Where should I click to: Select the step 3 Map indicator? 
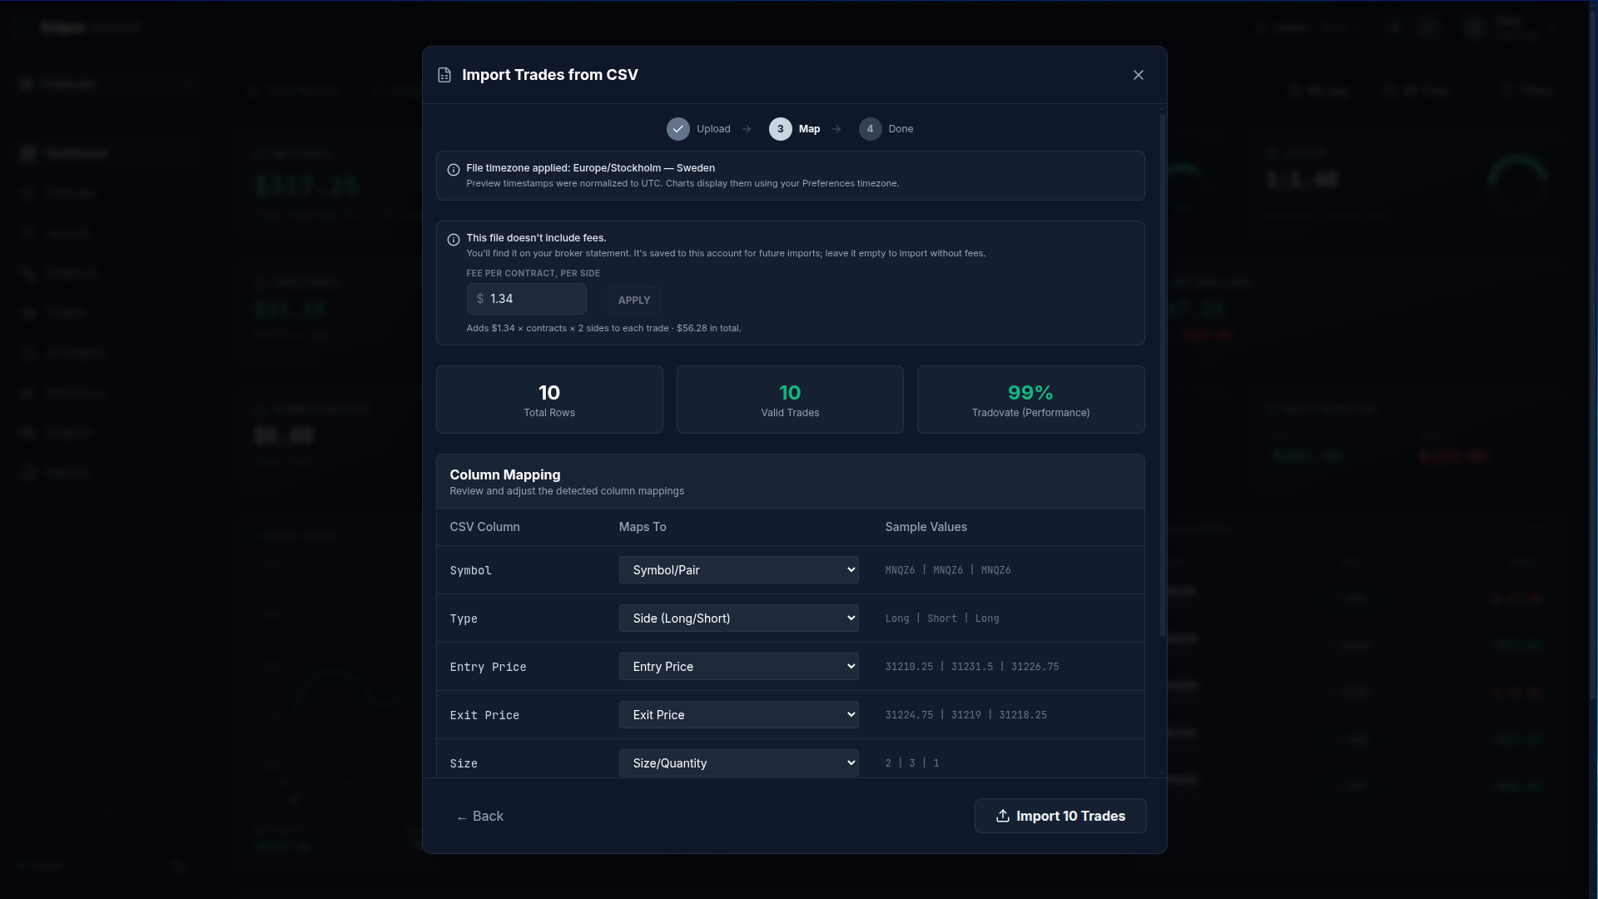[x=780, y=129]
